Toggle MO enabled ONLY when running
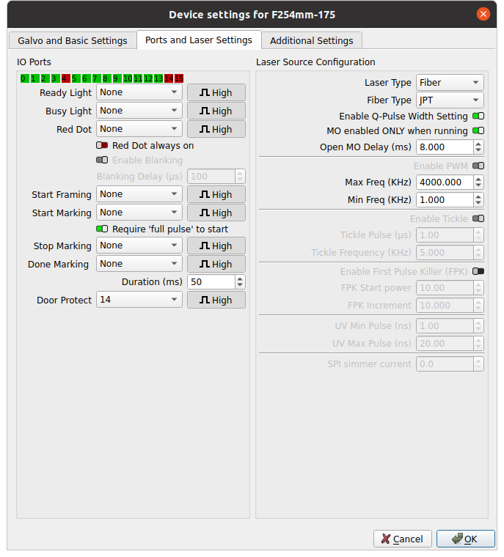The height and width of the screenshot is (557, 504). (x=478, y=130)
